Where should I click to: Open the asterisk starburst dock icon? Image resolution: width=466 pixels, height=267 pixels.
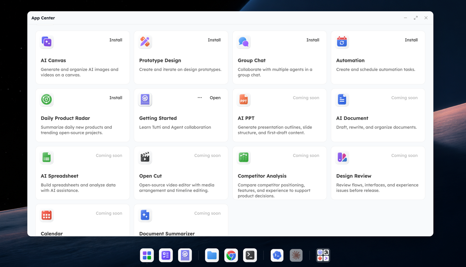[x=296, y=255]
